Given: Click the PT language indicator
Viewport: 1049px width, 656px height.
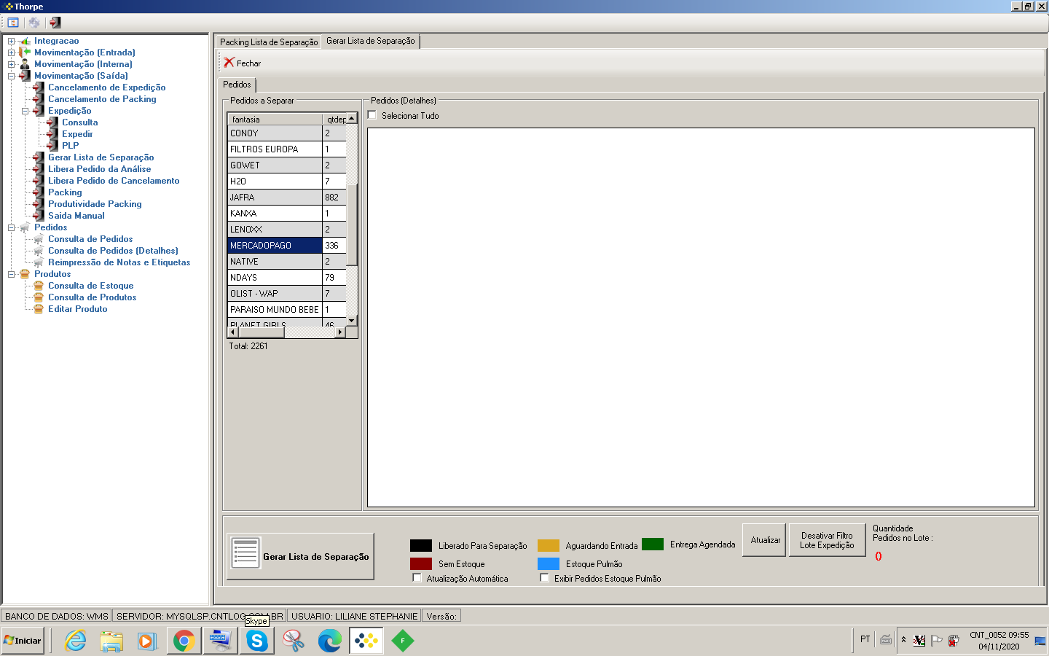Looking at the screenshot, I should coord(865,639).
